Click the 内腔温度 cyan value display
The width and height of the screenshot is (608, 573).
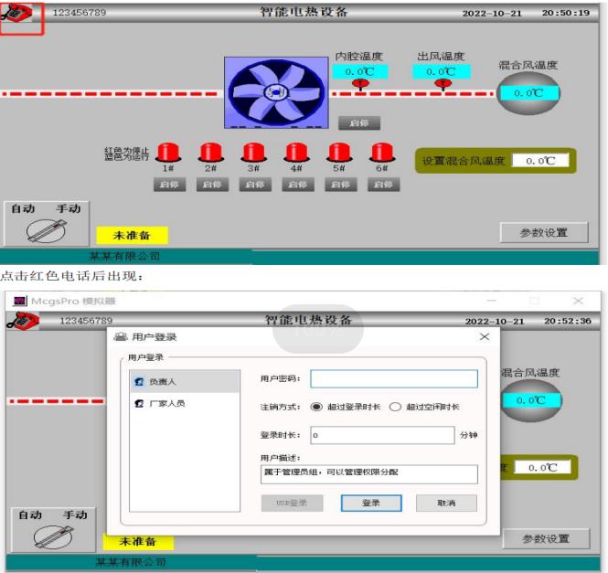[360, 71]
